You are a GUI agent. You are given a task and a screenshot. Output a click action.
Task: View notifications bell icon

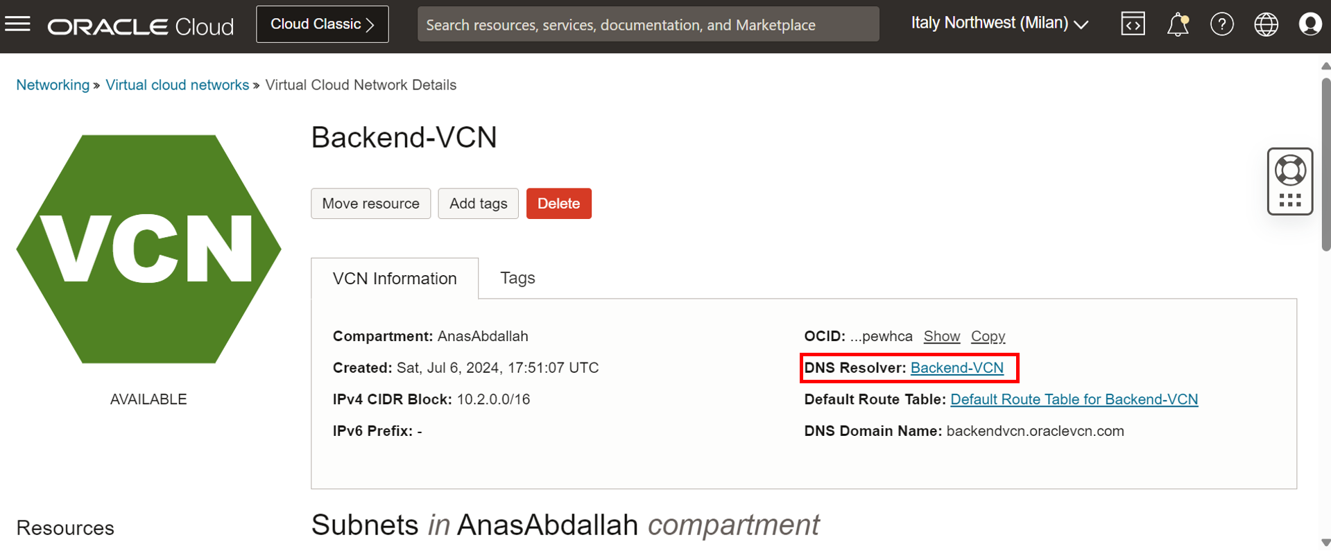[1178, 24]
